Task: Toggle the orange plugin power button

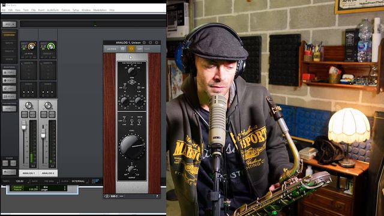Action: (131, 49)
